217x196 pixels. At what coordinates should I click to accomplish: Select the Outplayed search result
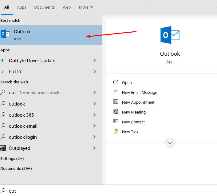[x=51, y=148]
